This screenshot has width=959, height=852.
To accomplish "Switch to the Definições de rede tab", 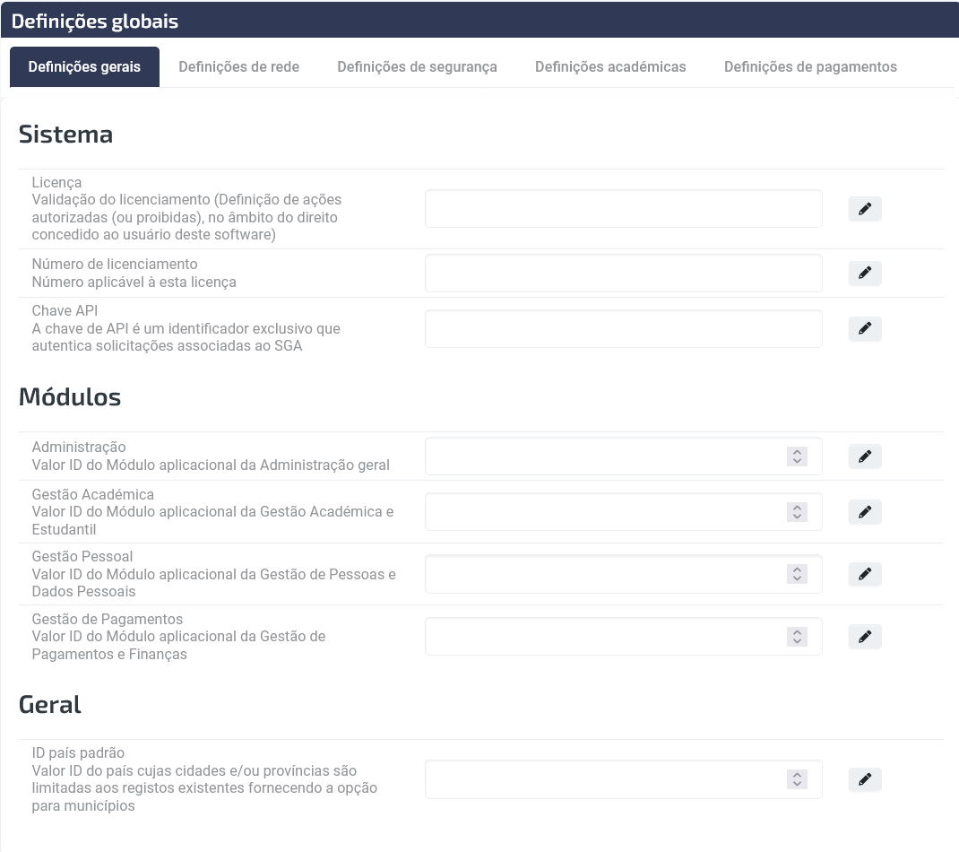I will coord(238,66).
